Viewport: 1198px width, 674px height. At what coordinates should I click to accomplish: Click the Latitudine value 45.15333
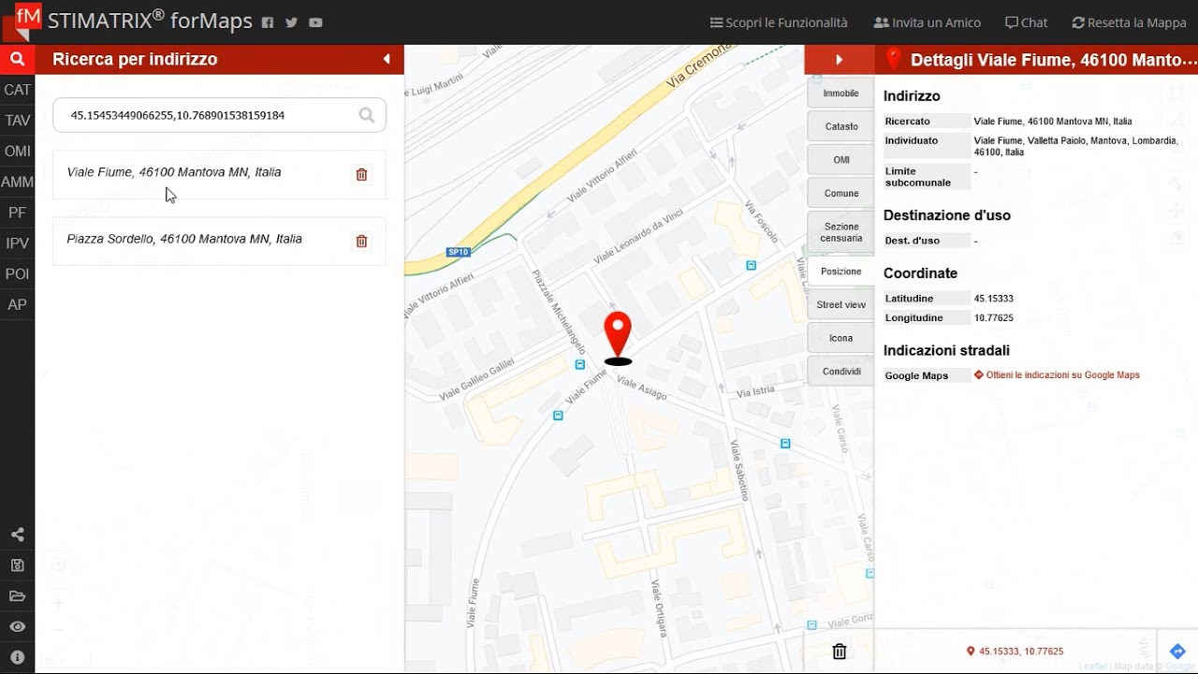[994, 299]
